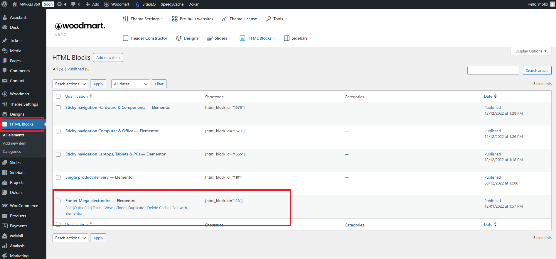Click the Payments dollar icon
The width and height of the screenshot is (556, 259).
click(5, 226)
